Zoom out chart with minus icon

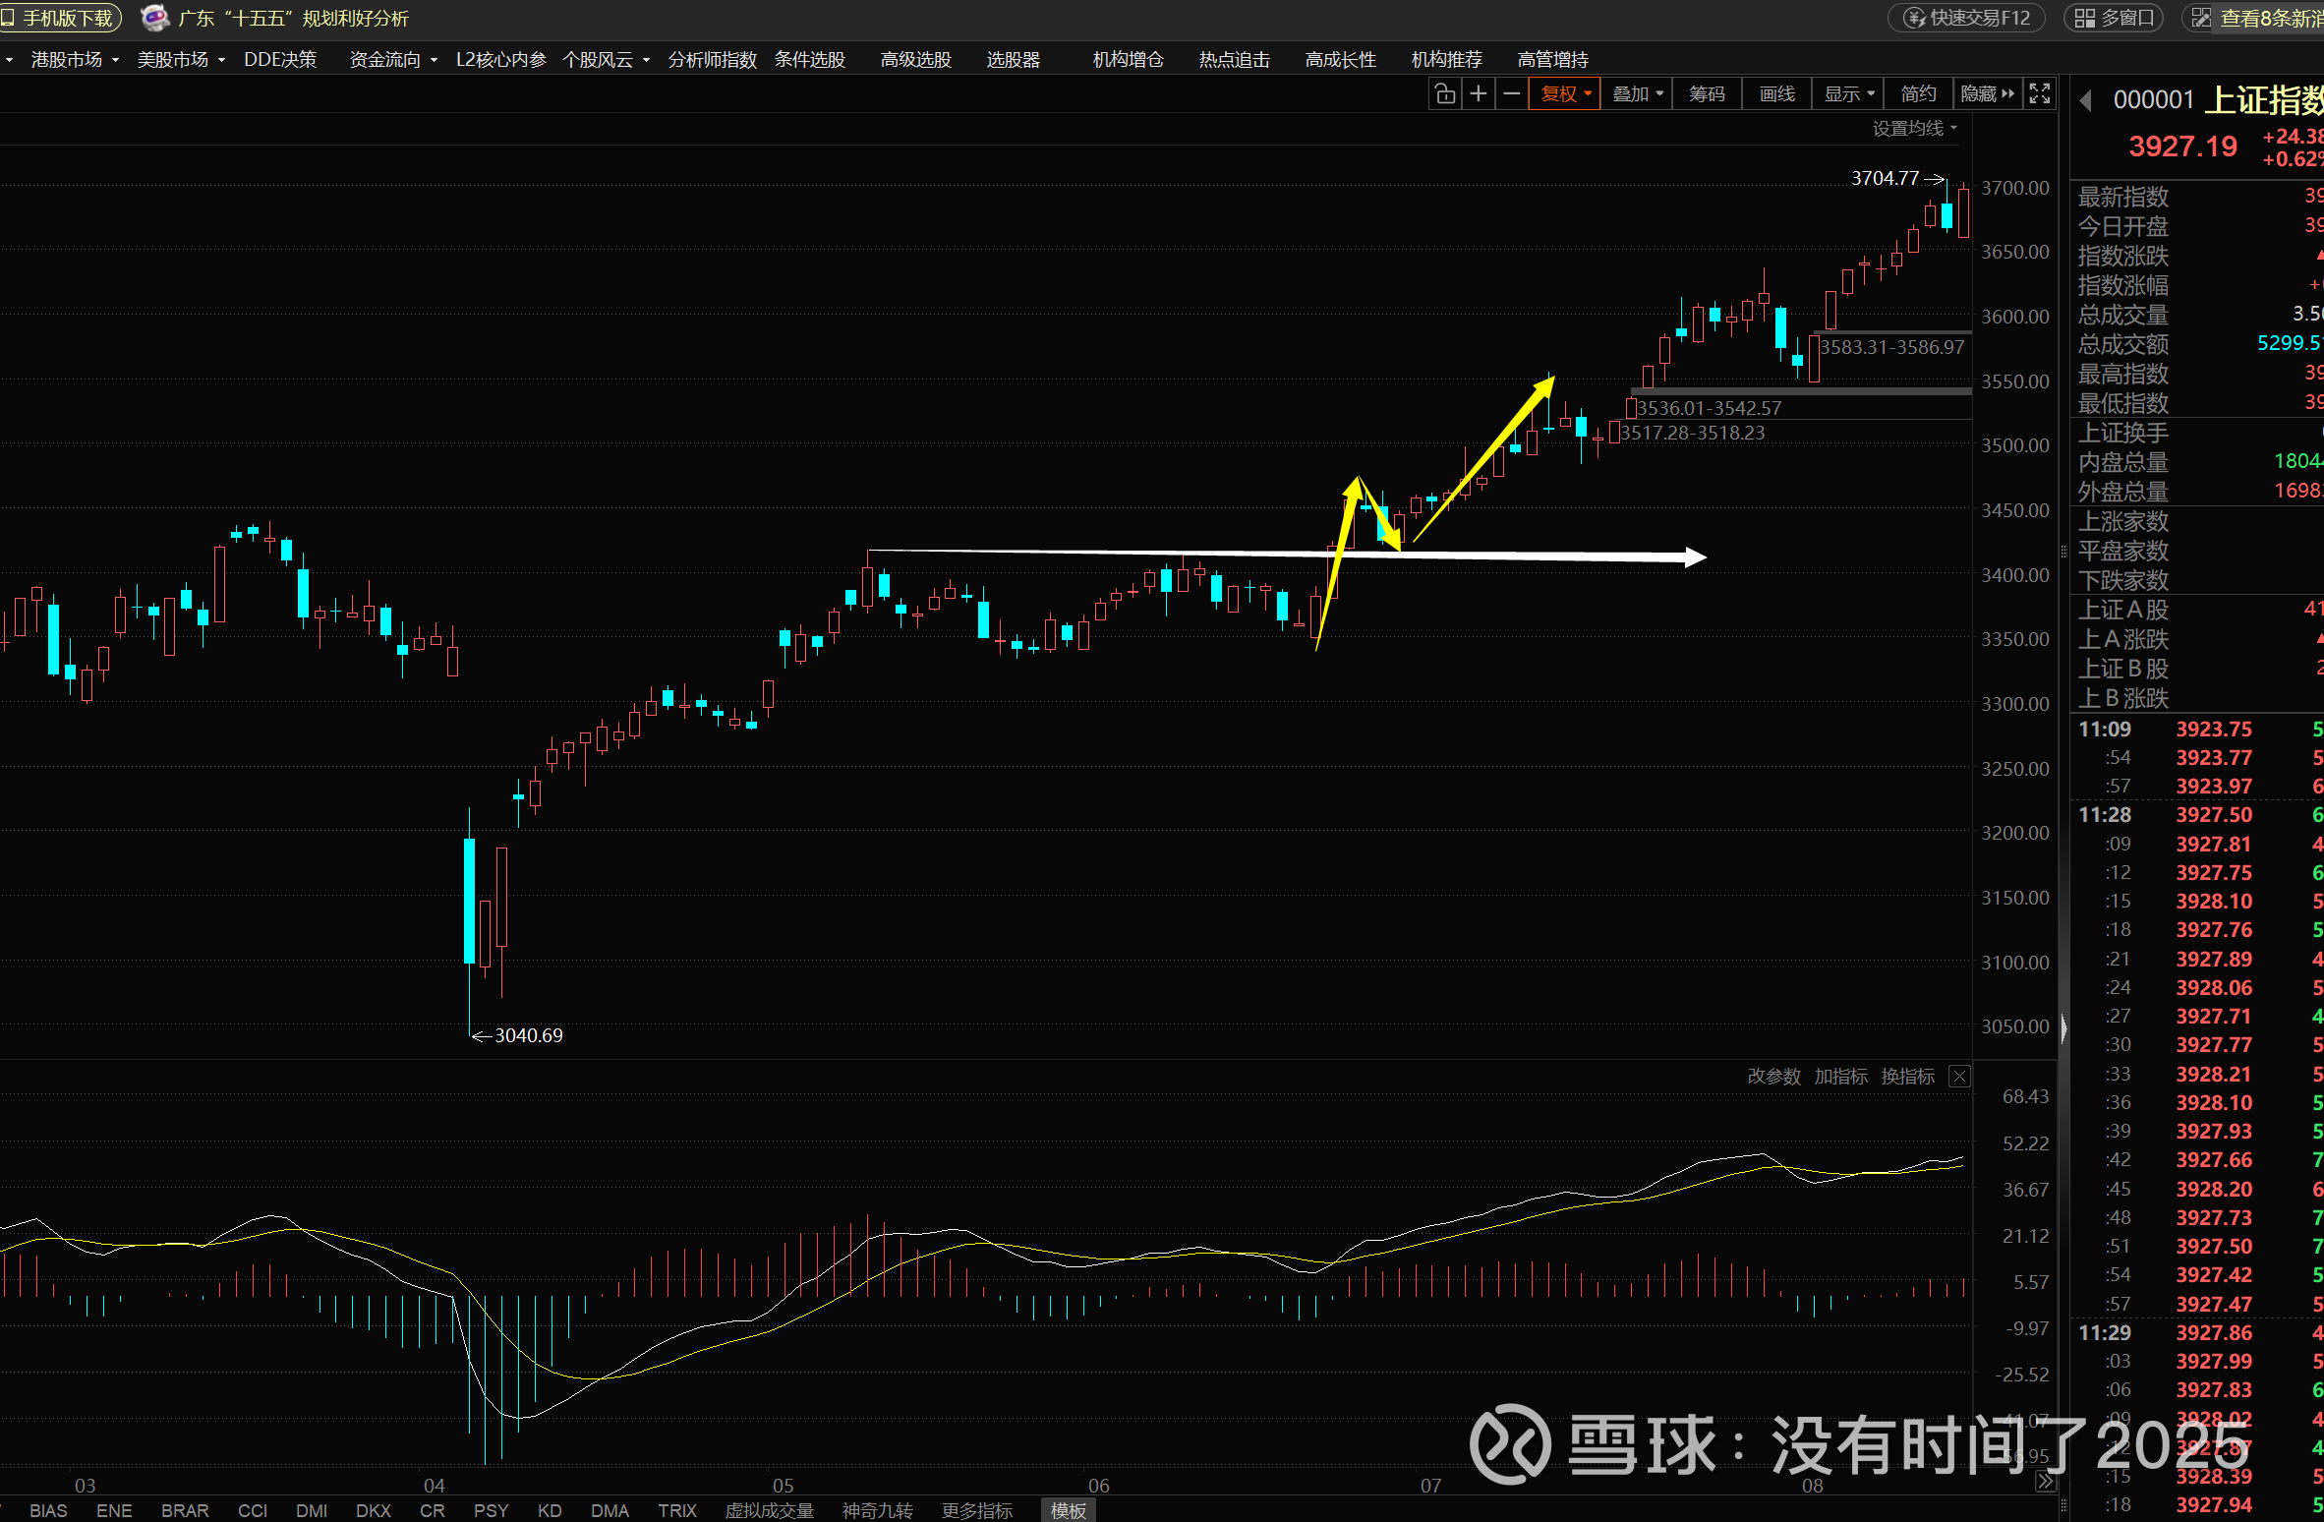click(x=1512, y=94)
